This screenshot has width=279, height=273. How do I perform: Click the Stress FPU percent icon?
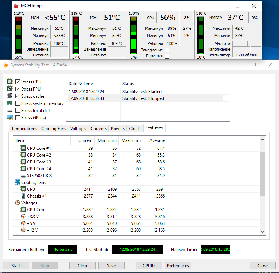coord(10,88)
